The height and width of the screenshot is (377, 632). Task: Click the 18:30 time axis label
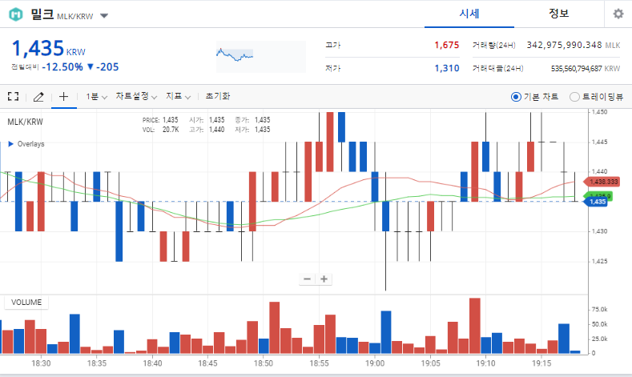tap(41, 363)
